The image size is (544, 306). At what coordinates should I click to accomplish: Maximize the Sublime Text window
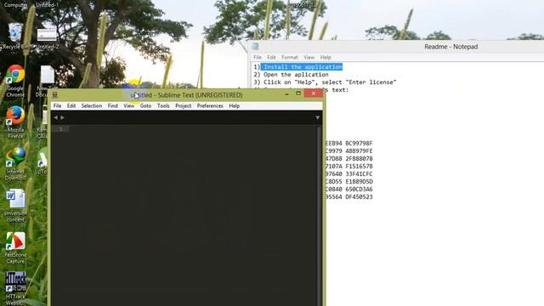298,93
